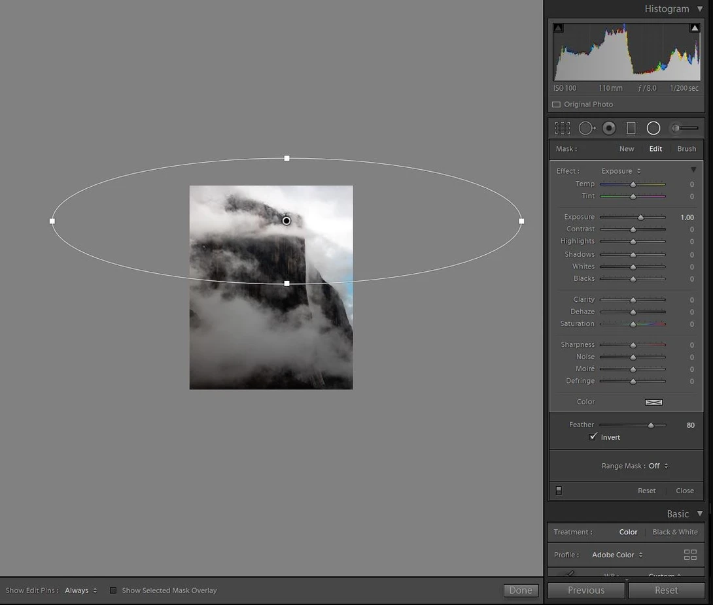Image resolution: width=713 pixels, height=605 pixels.
Task: Switch mask mode to New
Action: tap(627, 149)
